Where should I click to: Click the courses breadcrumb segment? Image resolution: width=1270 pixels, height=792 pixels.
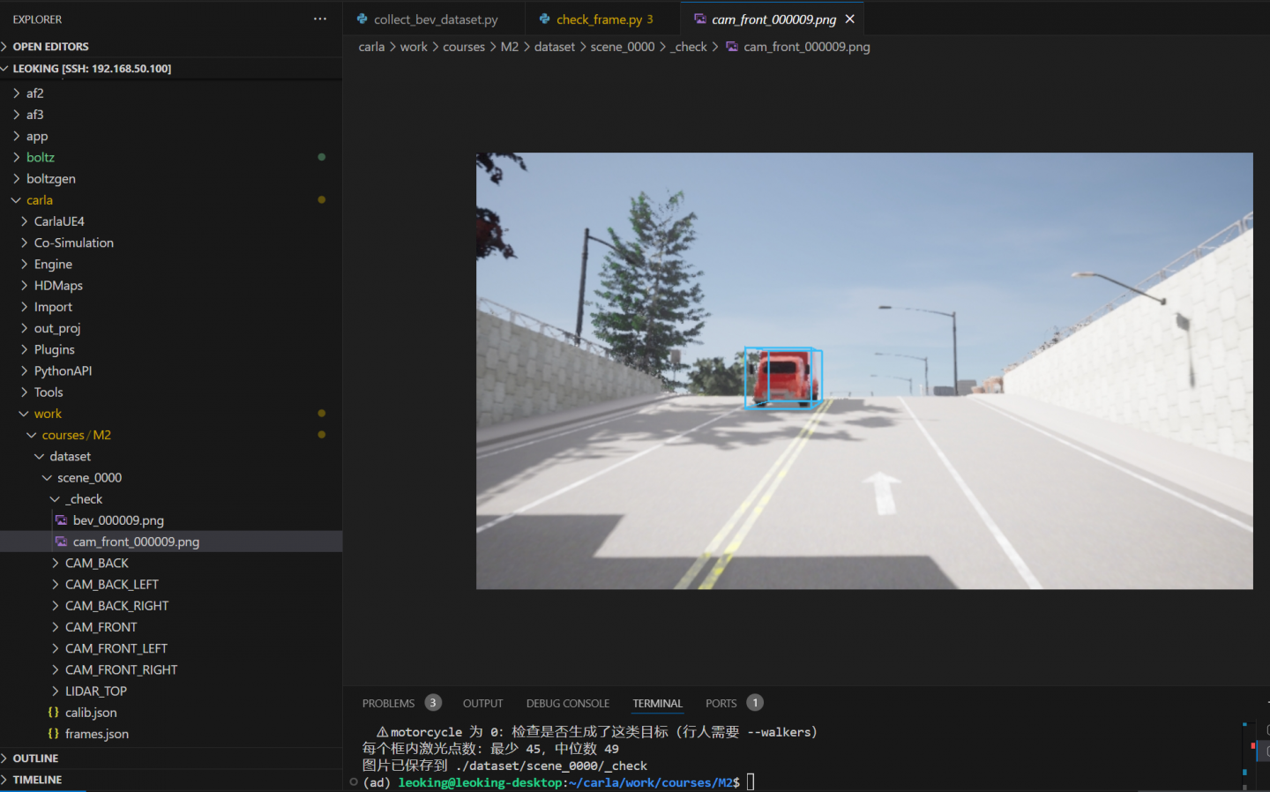click(464, 47)
